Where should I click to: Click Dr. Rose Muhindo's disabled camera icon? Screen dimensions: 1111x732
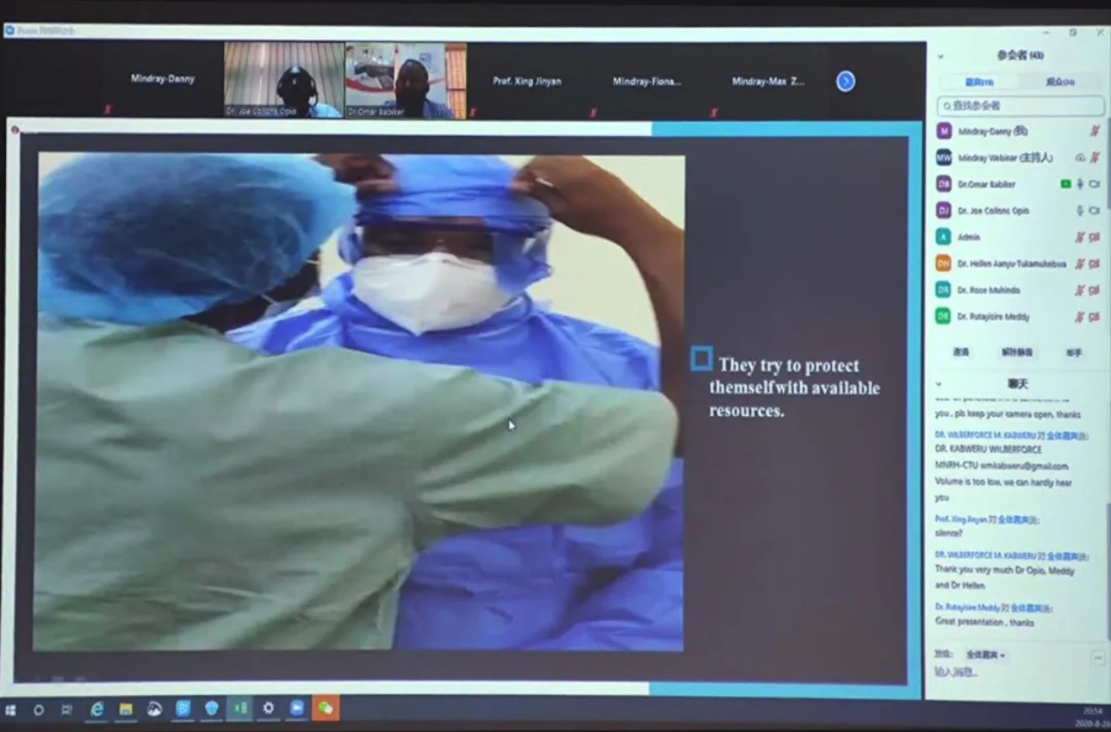point(1095,290)
